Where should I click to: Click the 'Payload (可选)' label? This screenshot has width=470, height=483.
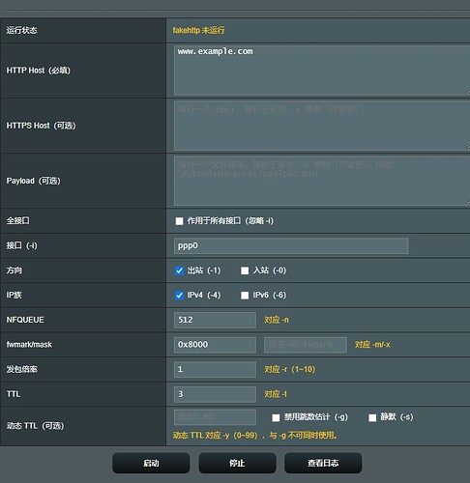point(34,181)
